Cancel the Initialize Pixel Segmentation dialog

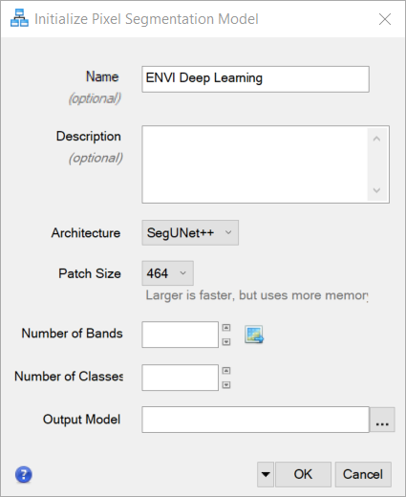point(363,474)
